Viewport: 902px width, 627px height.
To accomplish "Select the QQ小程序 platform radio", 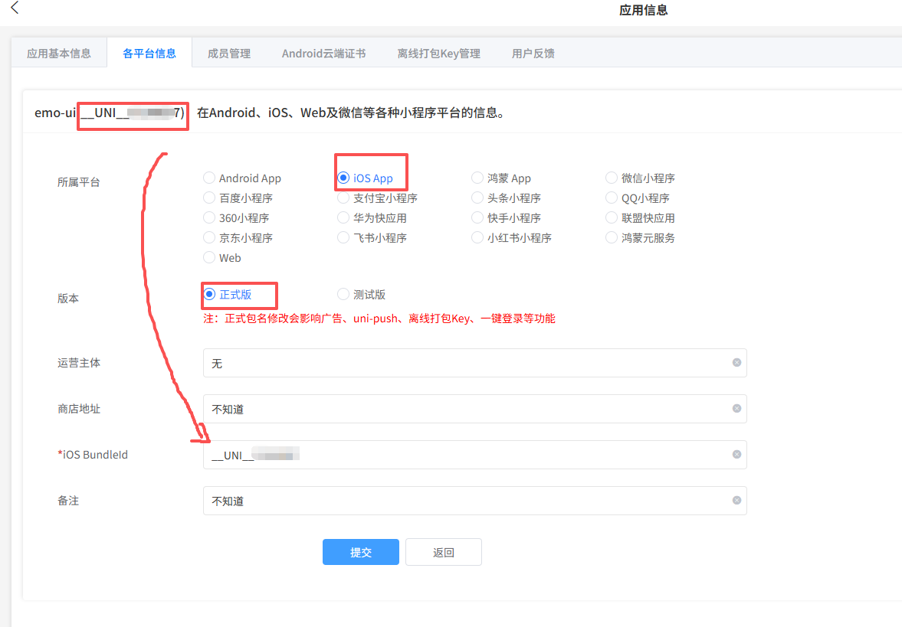I will (612, 198).
